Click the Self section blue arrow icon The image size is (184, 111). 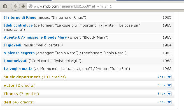169,102
